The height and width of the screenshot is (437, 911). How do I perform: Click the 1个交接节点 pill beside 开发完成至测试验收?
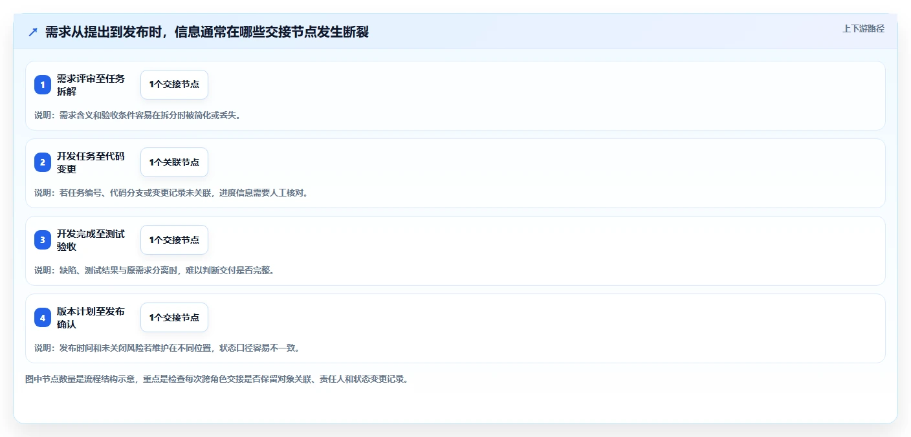pos(174,240)
